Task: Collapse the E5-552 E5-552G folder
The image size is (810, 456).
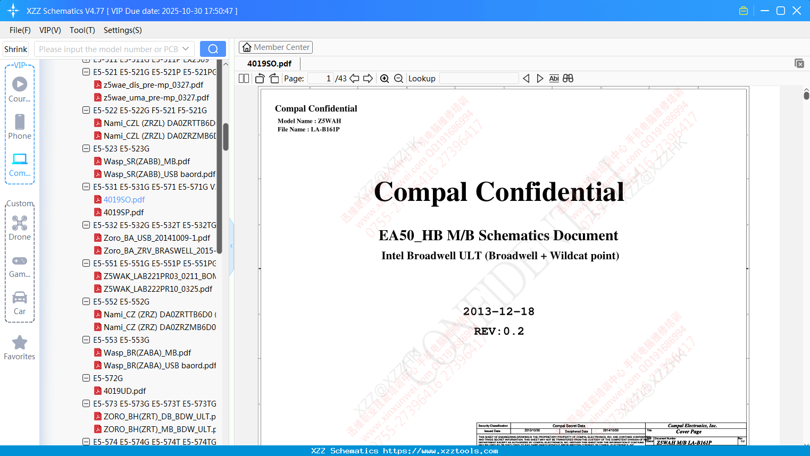Action: [x=86, y=301]
